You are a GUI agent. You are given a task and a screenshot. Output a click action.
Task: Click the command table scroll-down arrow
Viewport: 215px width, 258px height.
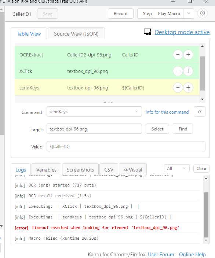pos(202,99)
